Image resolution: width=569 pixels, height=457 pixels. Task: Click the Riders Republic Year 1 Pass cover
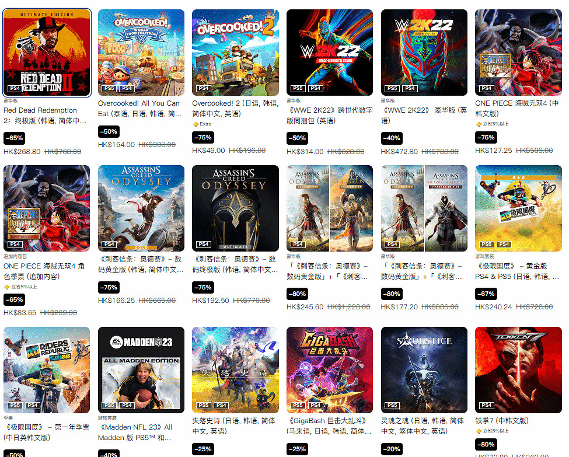47,370
